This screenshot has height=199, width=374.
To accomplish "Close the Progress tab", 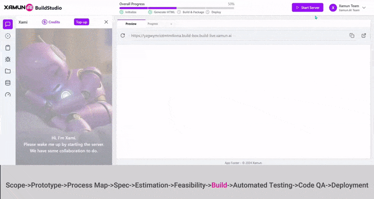I will [171, 24].
